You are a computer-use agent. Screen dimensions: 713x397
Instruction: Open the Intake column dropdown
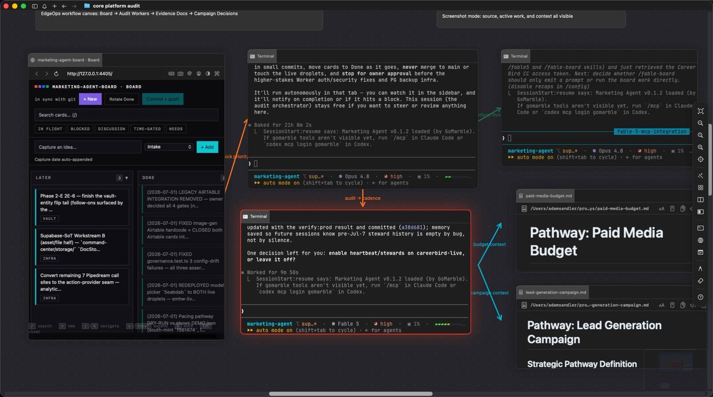click(x=169, y=147)
